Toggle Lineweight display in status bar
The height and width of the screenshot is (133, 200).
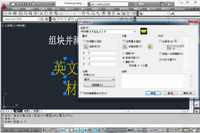pos(90,130)
